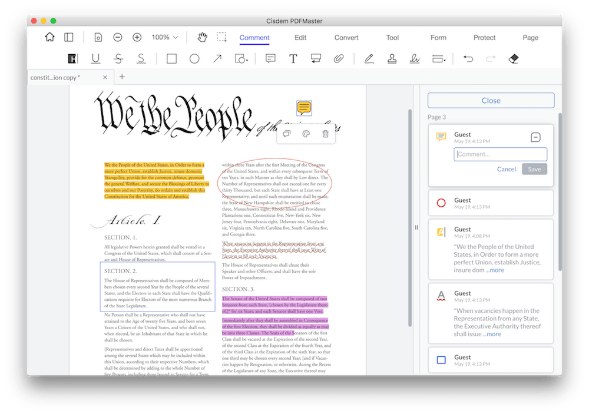589x414 pixels.
Task: Select the Stamp tool
Action: click(x=392, y=59)
